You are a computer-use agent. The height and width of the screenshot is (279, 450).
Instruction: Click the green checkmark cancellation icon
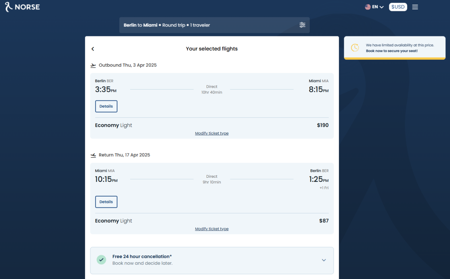[x=101, y=260]
